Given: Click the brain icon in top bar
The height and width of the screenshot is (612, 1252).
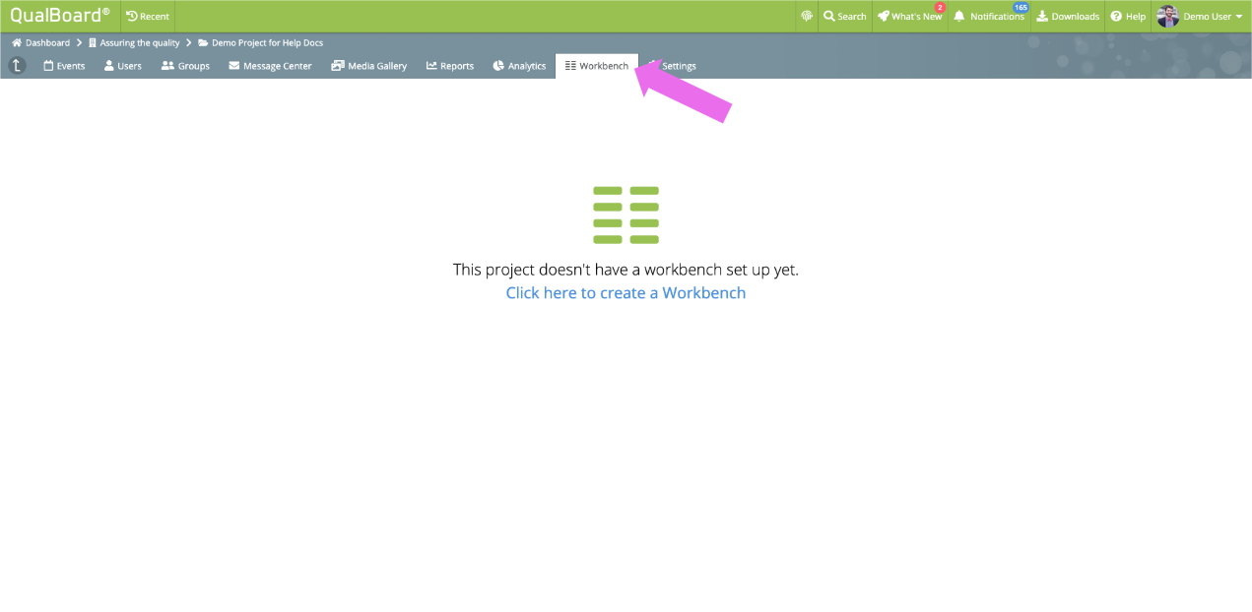Looking at the screenshot, I should [807, 16].
